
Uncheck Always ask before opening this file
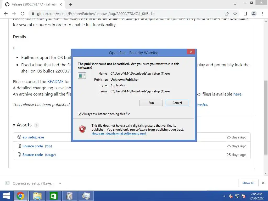tap(80, 114)
